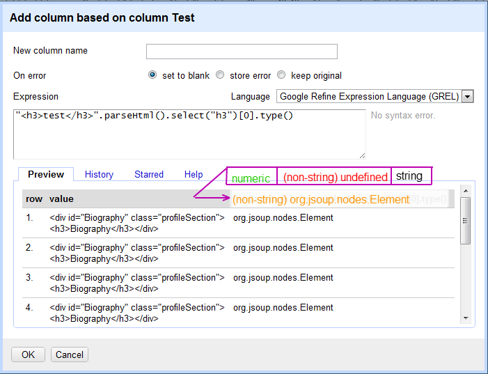
Task: Click the 'No syntax error.' status text
Action: click(403, 116)
